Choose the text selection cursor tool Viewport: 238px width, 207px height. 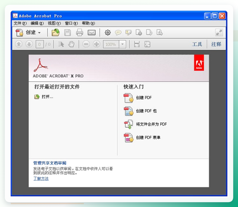click(x=61, y=44)
